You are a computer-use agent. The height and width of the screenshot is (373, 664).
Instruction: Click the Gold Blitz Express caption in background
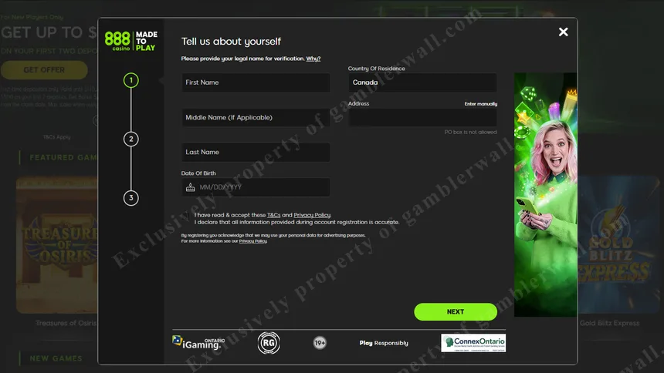point(609,323)
